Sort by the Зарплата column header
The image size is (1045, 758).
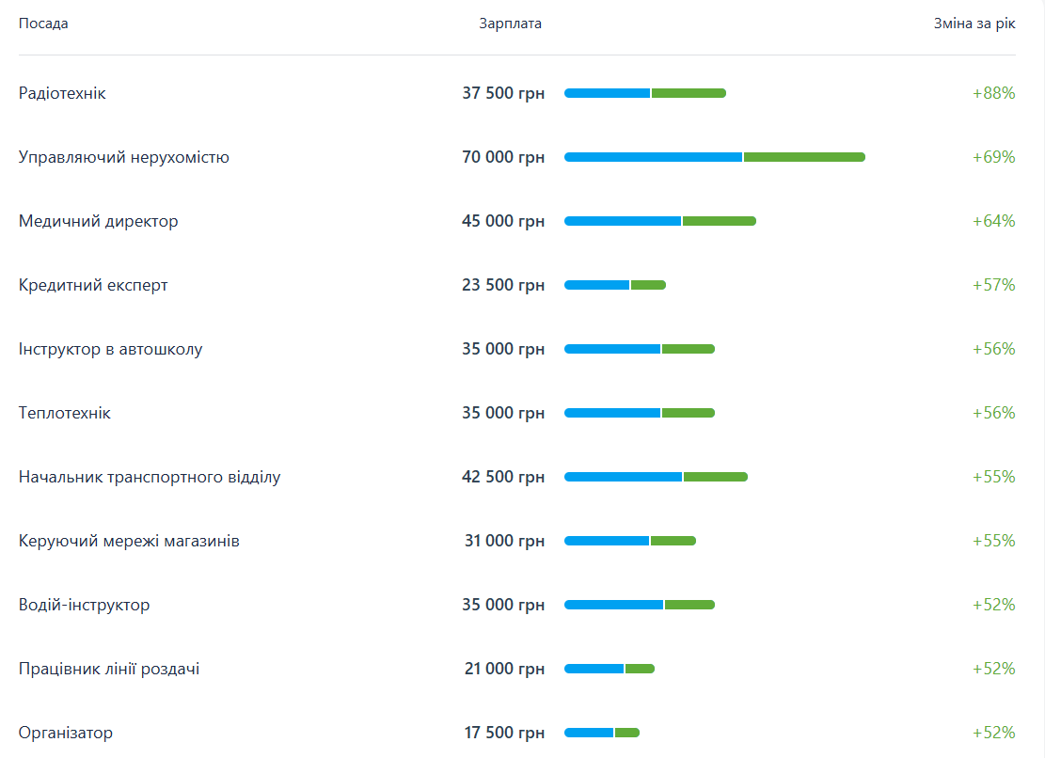point(510,24)
